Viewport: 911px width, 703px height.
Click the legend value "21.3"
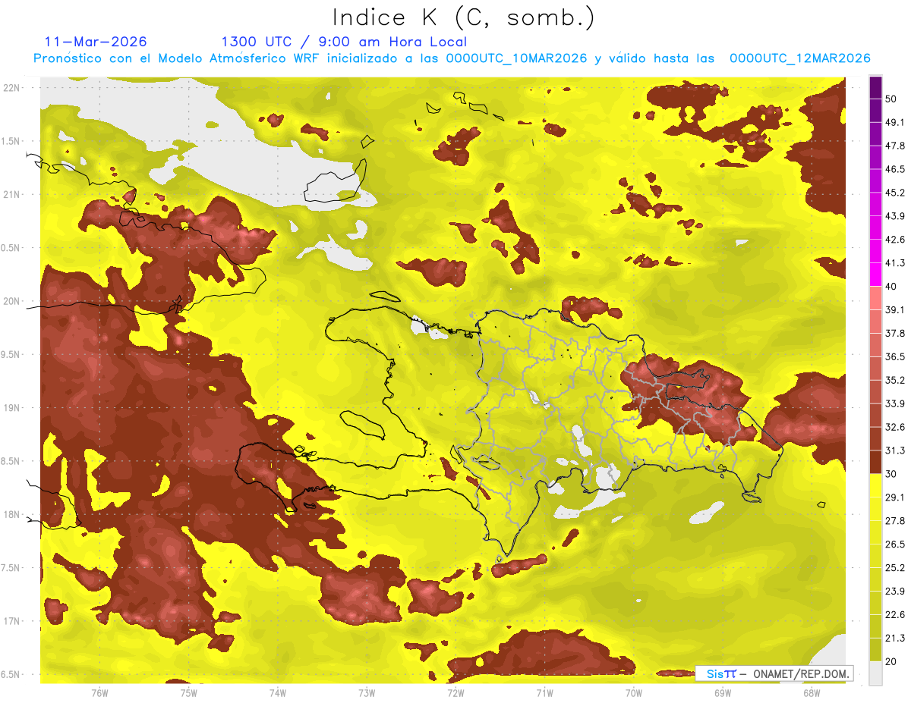coord(895,638)
